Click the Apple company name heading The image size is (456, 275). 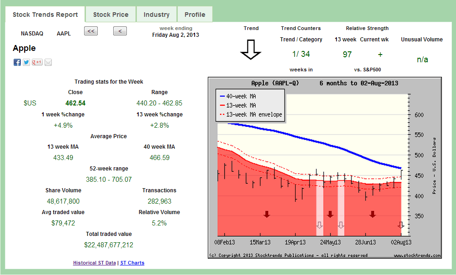click(24, 48)
